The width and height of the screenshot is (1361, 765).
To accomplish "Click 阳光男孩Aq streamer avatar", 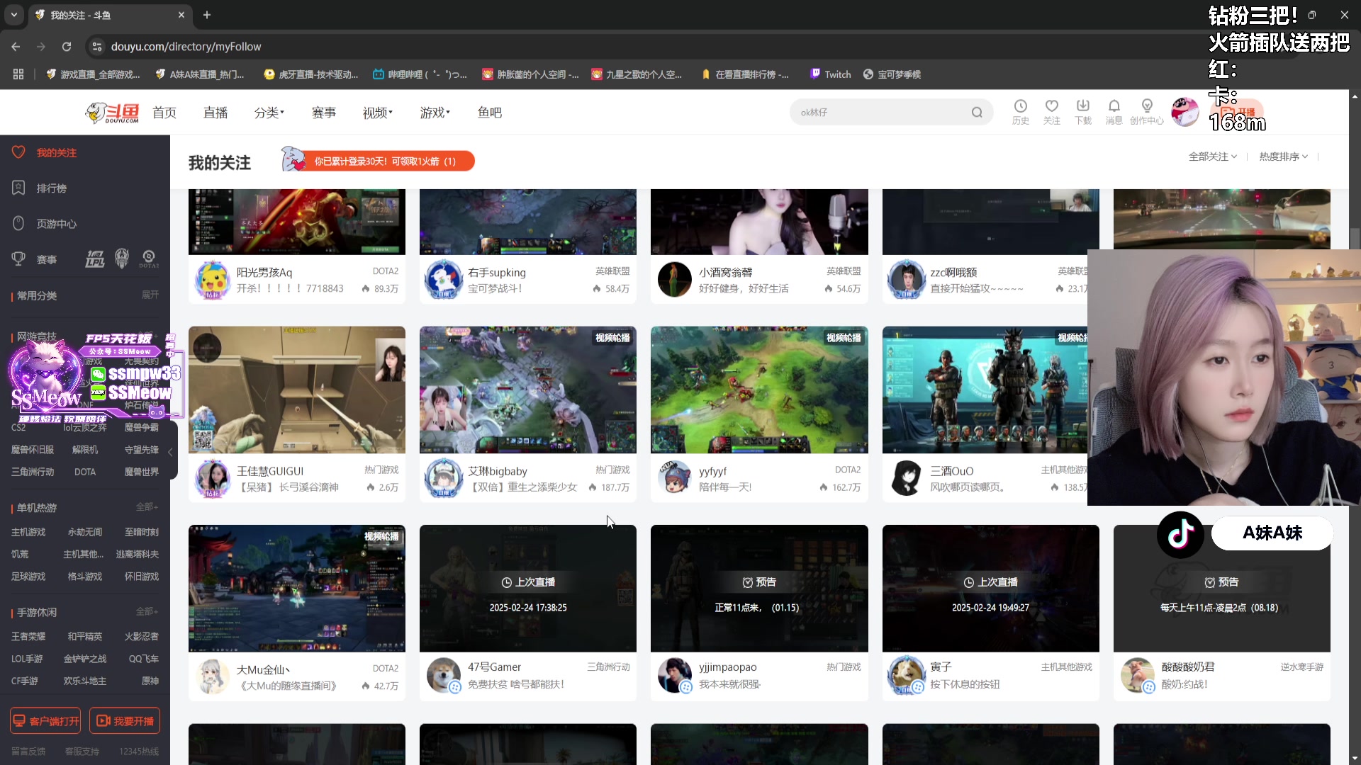I will click(x=212, y=280).
